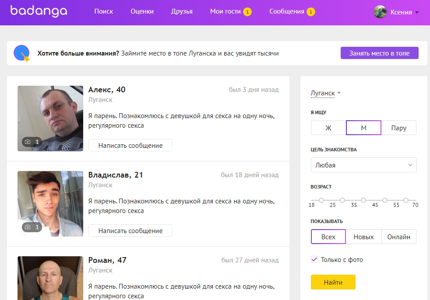
Task: Expand the Ксения account menu arrow
Action: [x=417, y=12]
